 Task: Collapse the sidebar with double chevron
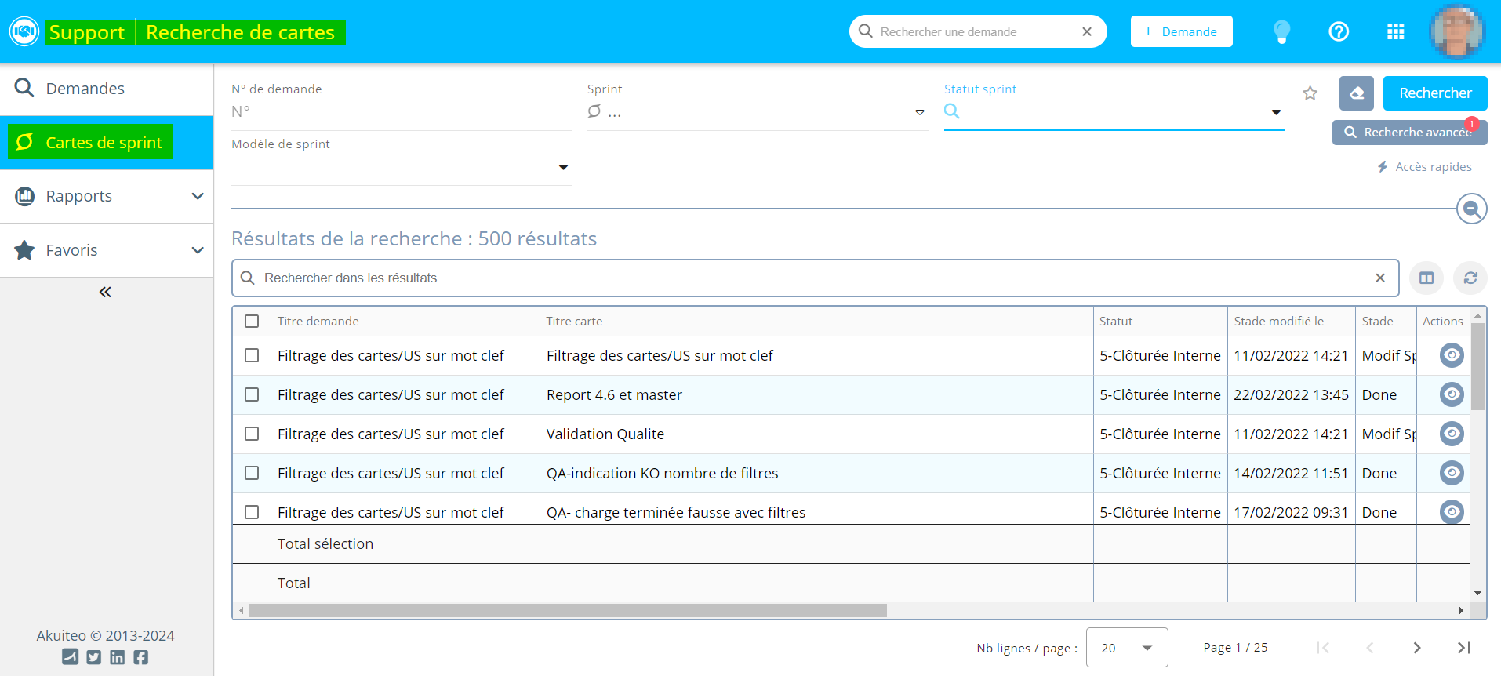pos(105,293)
